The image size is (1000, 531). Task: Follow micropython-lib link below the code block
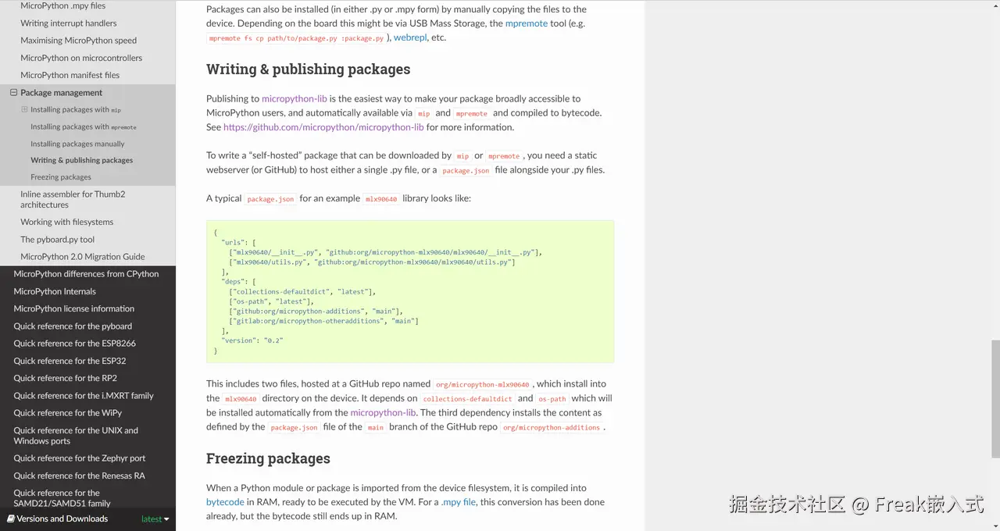click(x=383, y=412)
